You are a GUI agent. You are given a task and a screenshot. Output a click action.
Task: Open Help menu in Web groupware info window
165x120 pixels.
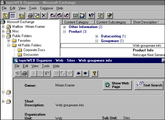click(x=56, y=66)
